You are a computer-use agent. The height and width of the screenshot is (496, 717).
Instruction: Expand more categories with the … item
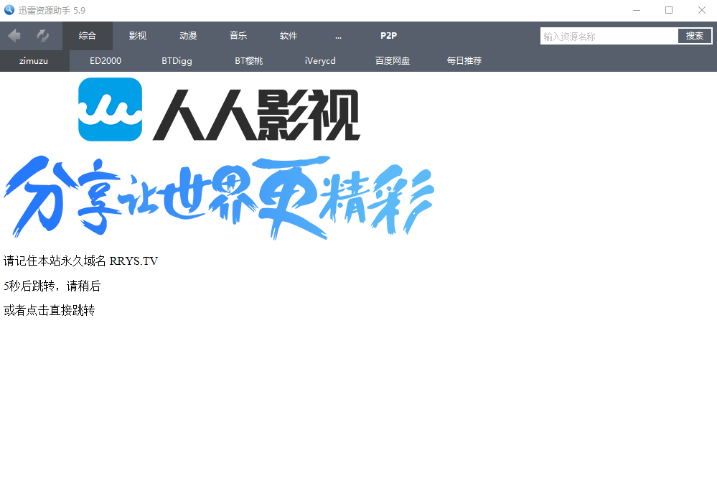click(x=338, y=36)
